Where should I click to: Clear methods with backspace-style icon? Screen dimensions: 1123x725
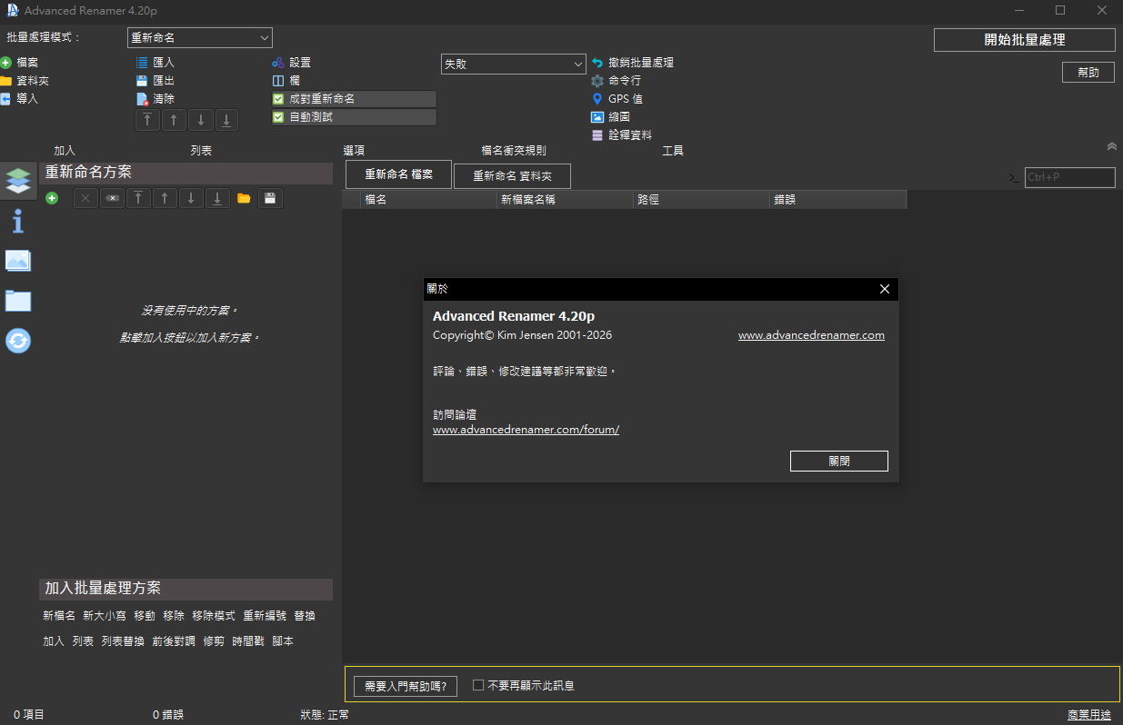(x=112, y=198)
